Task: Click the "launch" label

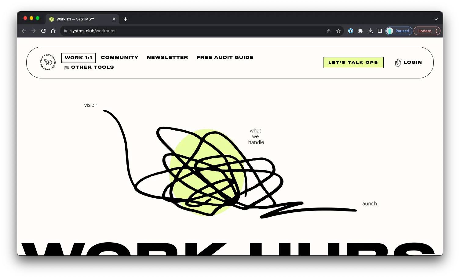Action: 369,204
